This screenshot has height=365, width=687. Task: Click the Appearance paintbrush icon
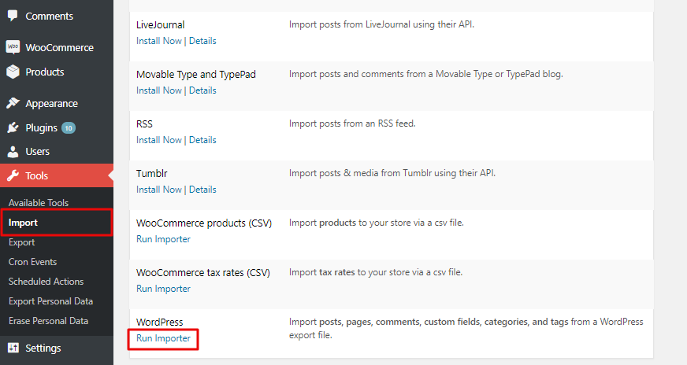pyautogui.click(x=13, y=103)
